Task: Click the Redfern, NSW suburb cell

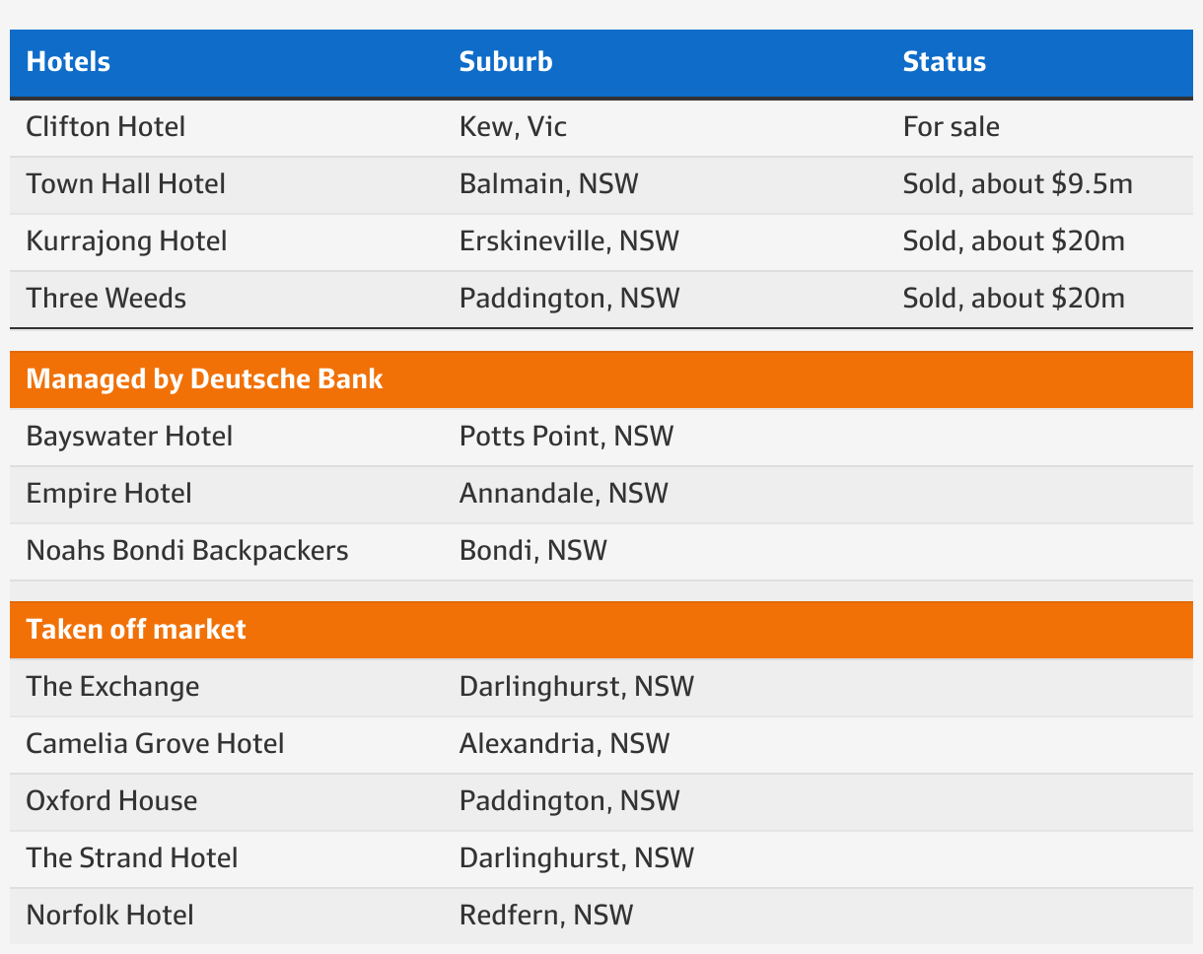Action: tap(546, 916)
